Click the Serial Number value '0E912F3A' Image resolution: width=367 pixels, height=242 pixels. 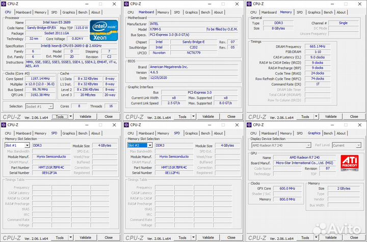pos(51,173)
